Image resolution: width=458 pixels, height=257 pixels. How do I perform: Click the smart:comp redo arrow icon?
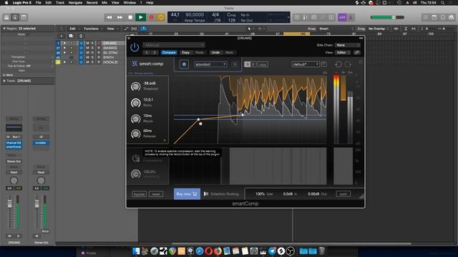(x=349, y=64)
